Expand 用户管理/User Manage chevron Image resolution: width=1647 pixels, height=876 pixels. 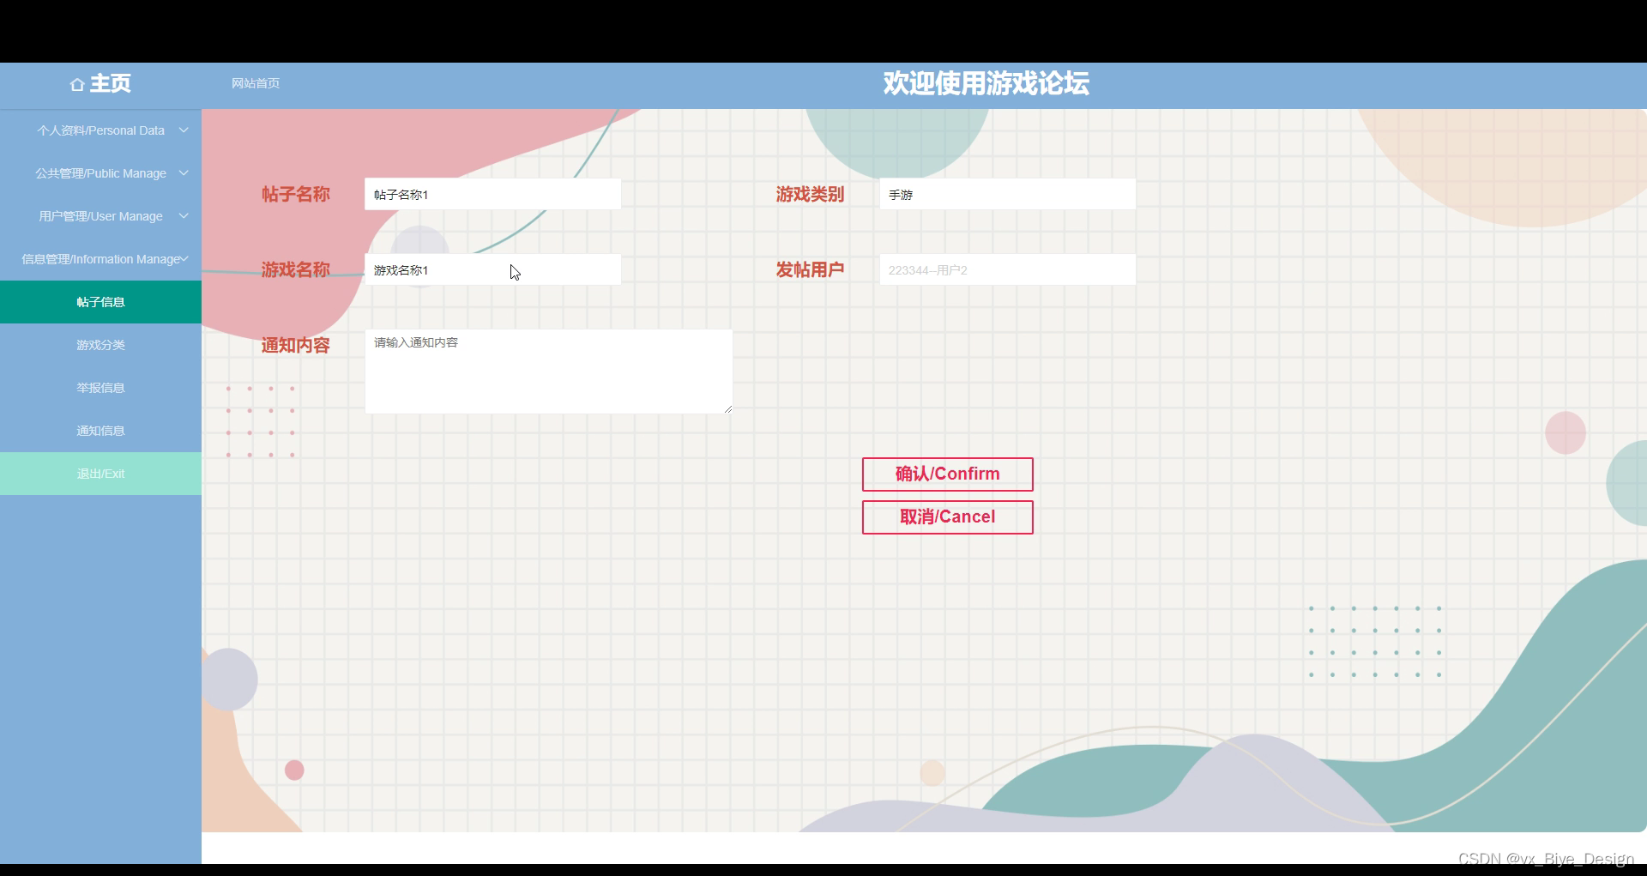[184, 216]
